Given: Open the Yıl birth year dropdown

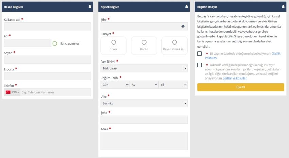Looking at the screenshot, I should click(x=173, y=85).
